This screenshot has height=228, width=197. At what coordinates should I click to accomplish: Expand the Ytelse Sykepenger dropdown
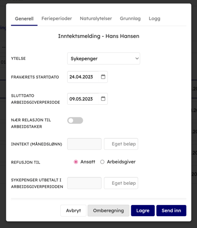click(x=103, y=58)
